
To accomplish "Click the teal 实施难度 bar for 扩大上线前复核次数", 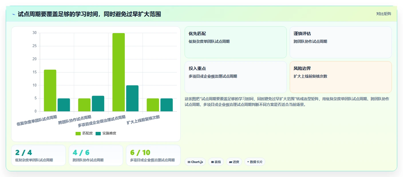I will (167, 105).
